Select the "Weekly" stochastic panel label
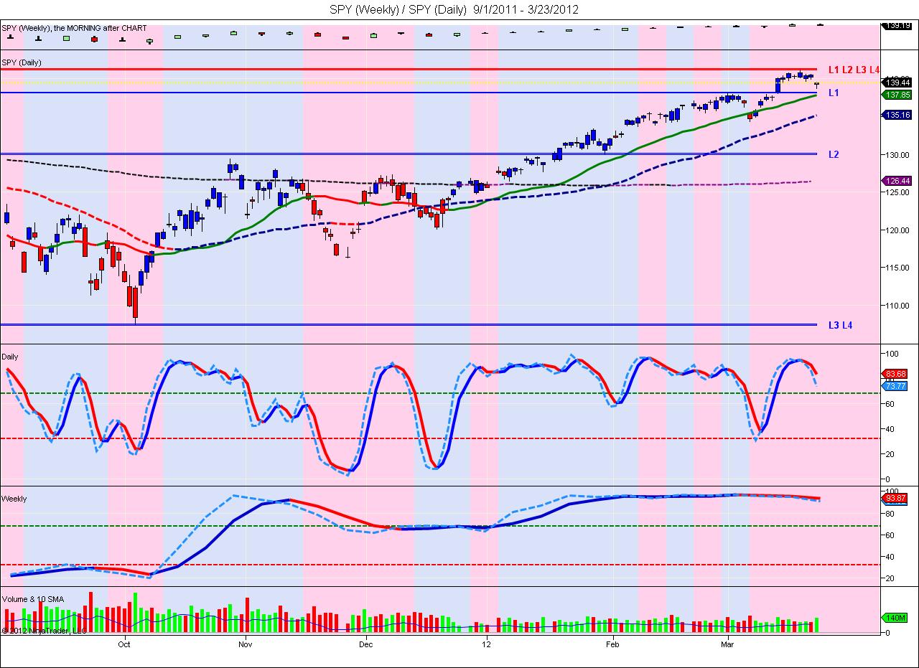This screenshot has height=668, width=919. coord(14,499)
